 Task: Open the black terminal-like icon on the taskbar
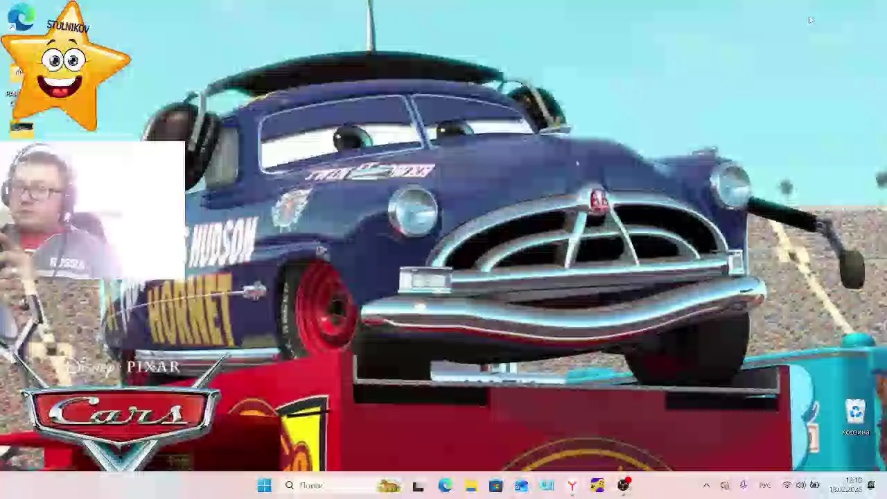418,486
